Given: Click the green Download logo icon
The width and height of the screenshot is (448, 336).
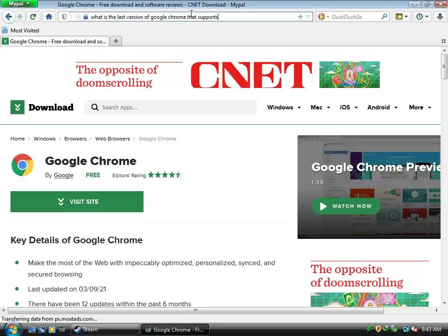Looking at the screenshot, I should point(17,107).
